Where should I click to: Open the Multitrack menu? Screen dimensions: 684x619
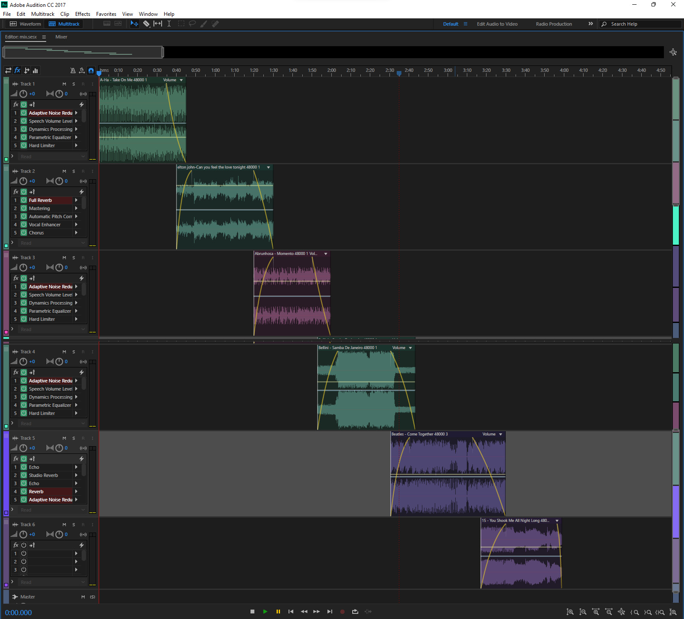[x=43, y=14]
